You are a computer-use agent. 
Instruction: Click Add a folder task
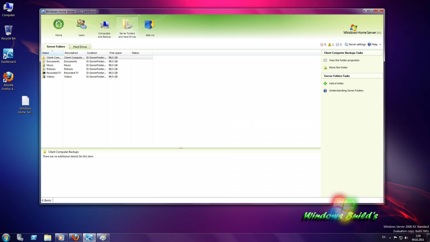pos(336,83)
